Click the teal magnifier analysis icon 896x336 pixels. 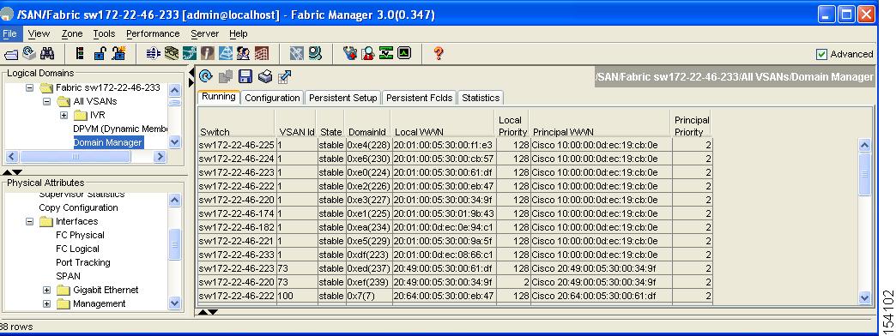(x=315, y=54)
